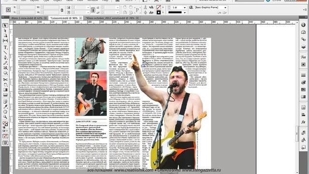The height and width of the screenshot is (174, 309).
Task: Click the stroke color swatch in Control panel
Action: tap(158, 13)
